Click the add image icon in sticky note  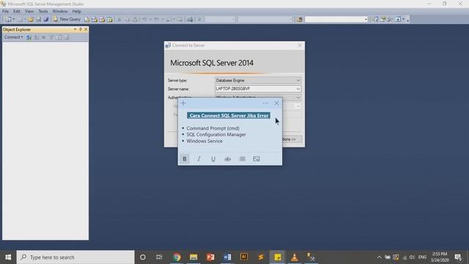tap(256, 159)
